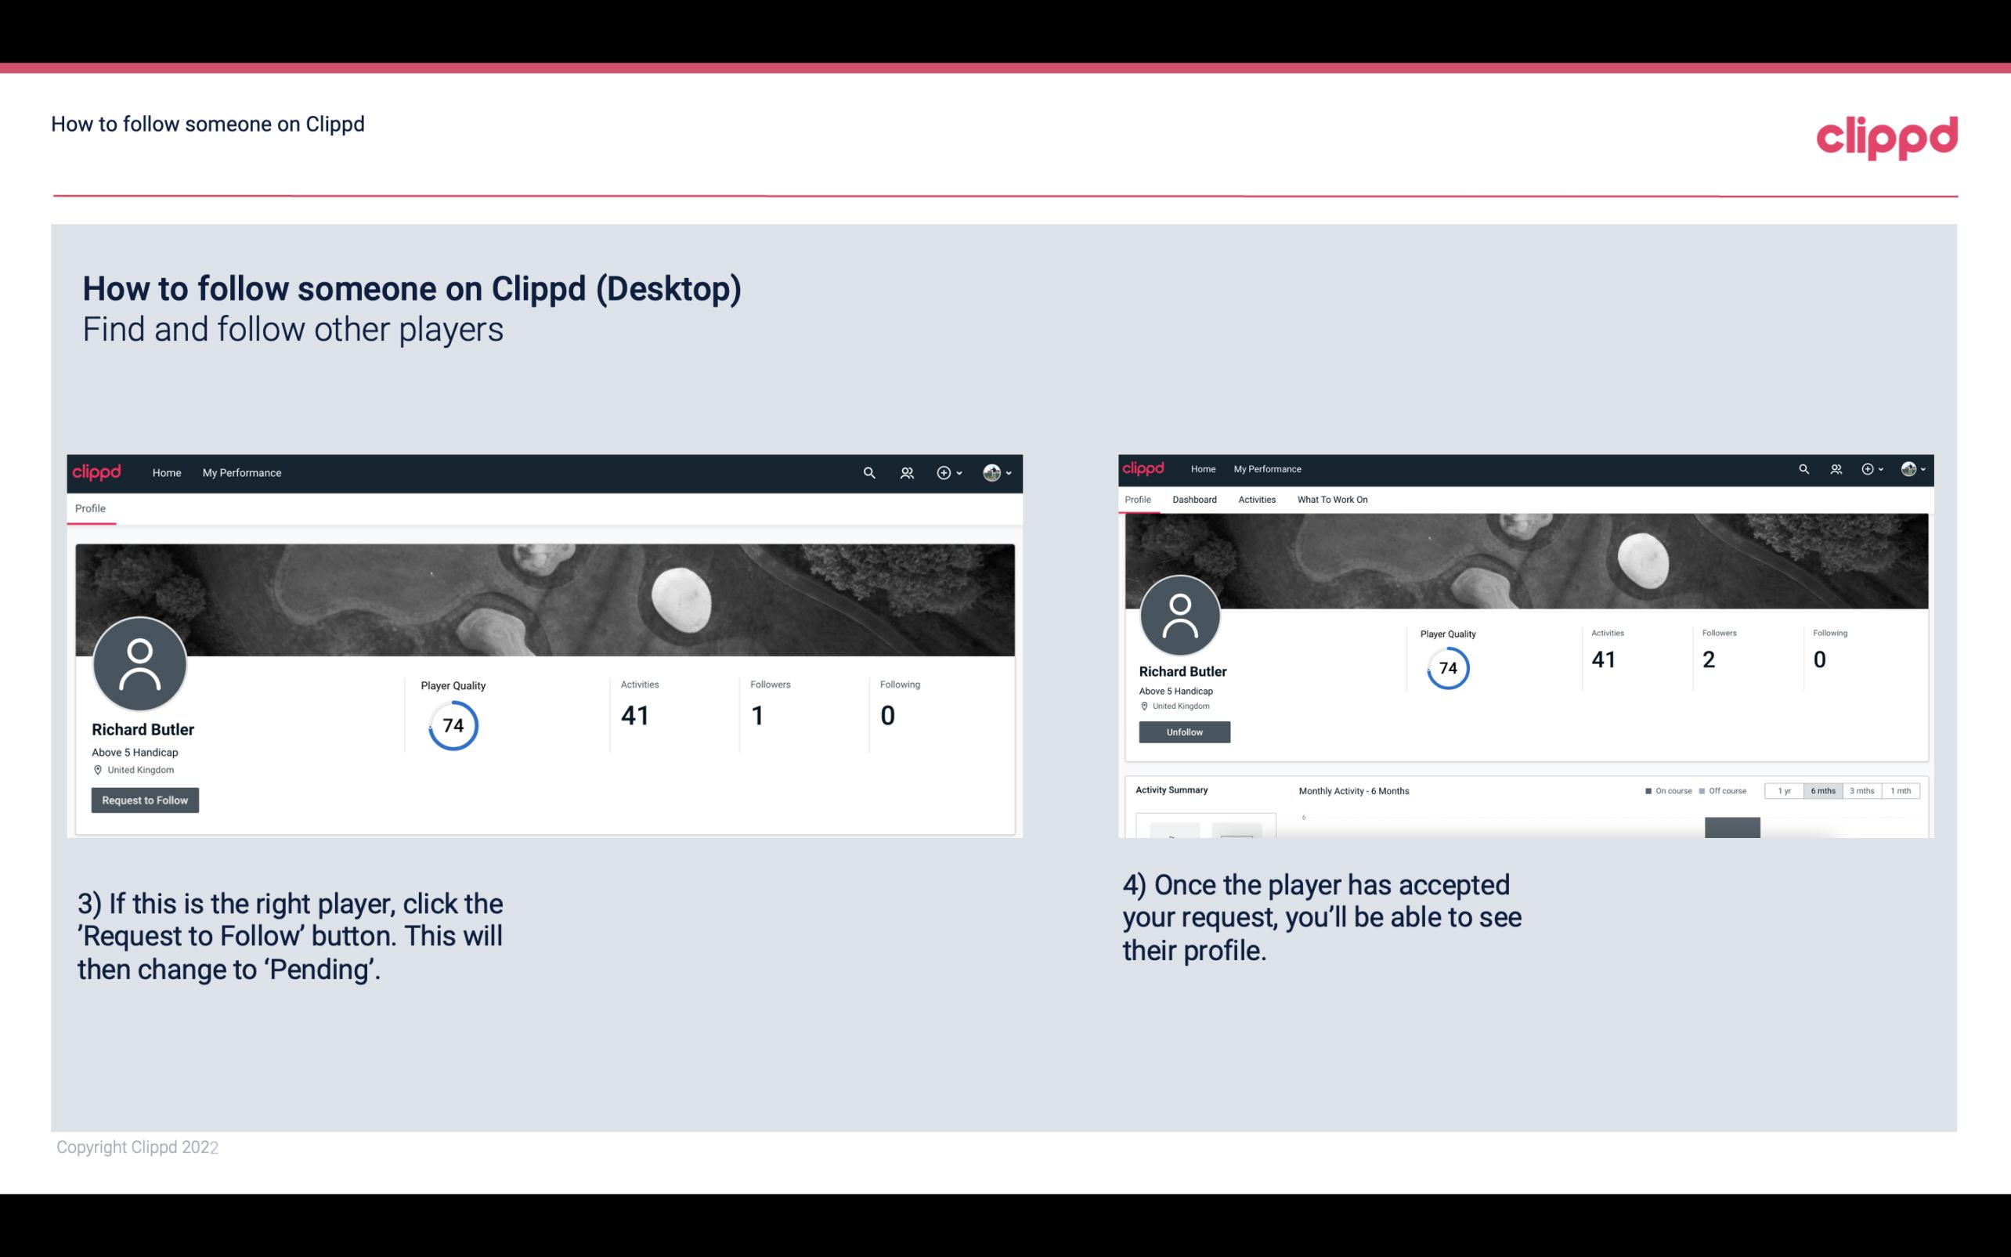Click the search icon in the top navbar
Viewport: 2011px width, 1257px height.
pos(868,472)
